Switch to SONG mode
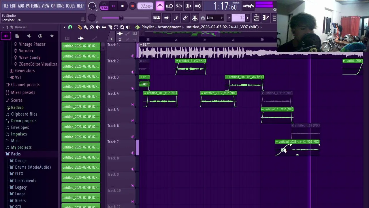The height and width of the screenshot is (208, 369). 104,8
